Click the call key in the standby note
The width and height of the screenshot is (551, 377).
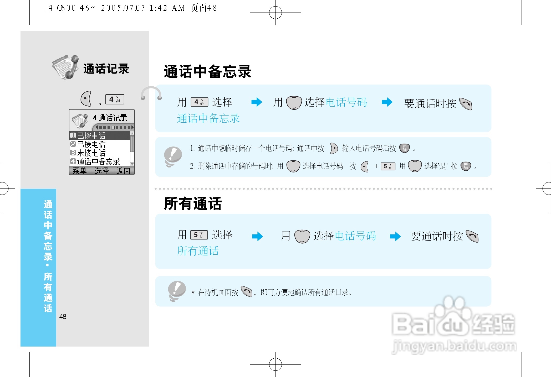247,291
